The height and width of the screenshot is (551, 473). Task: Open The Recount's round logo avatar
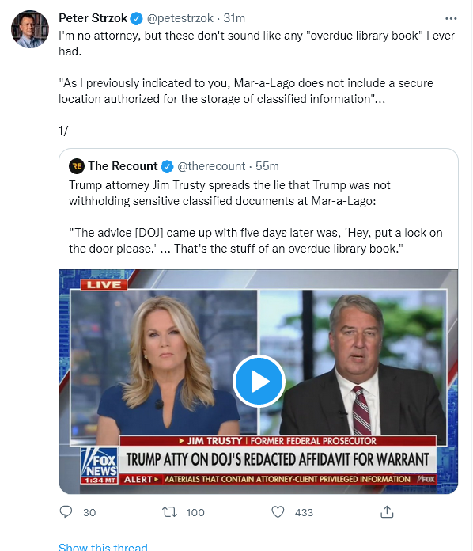tap(77, 166)
